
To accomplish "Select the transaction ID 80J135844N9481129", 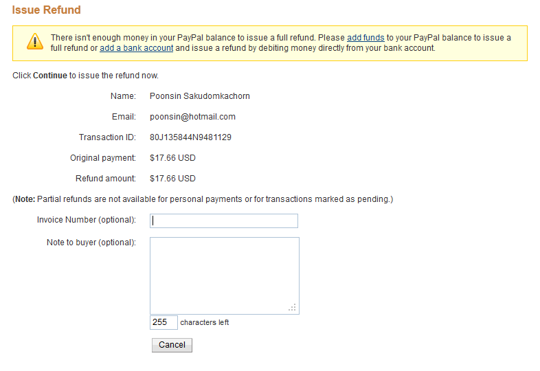I will click(x=190, y=137).
